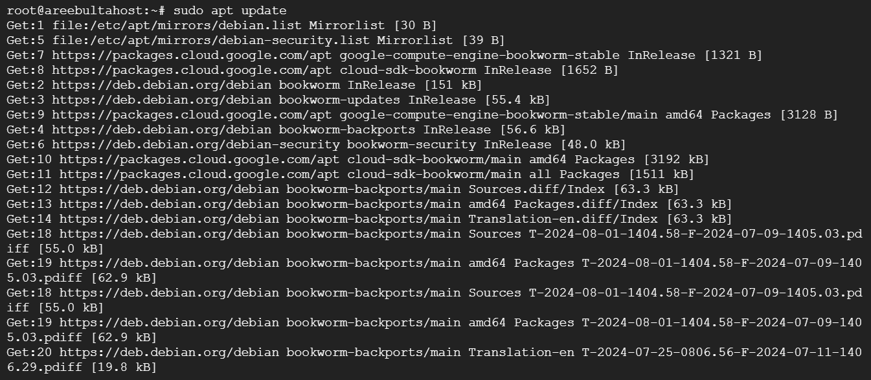The image size is (871, 380).
Task: Click the first Get:18 backports Sources URL
Action: click(290, 234)
